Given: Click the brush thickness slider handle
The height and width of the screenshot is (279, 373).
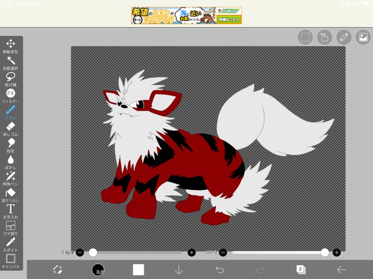Looking at the screenshot, I should point(93,252).
